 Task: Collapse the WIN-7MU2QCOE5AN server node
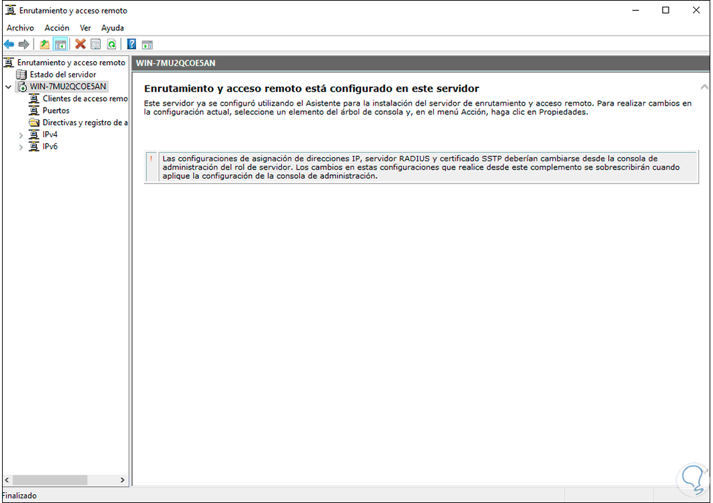(8, 86)
